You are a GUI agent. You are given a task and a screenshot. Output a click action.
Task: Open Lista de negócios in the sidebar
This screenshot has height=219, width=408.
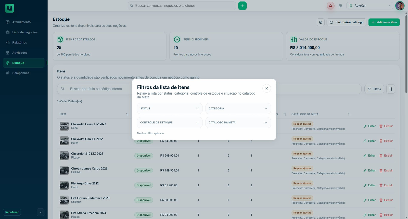24,32
